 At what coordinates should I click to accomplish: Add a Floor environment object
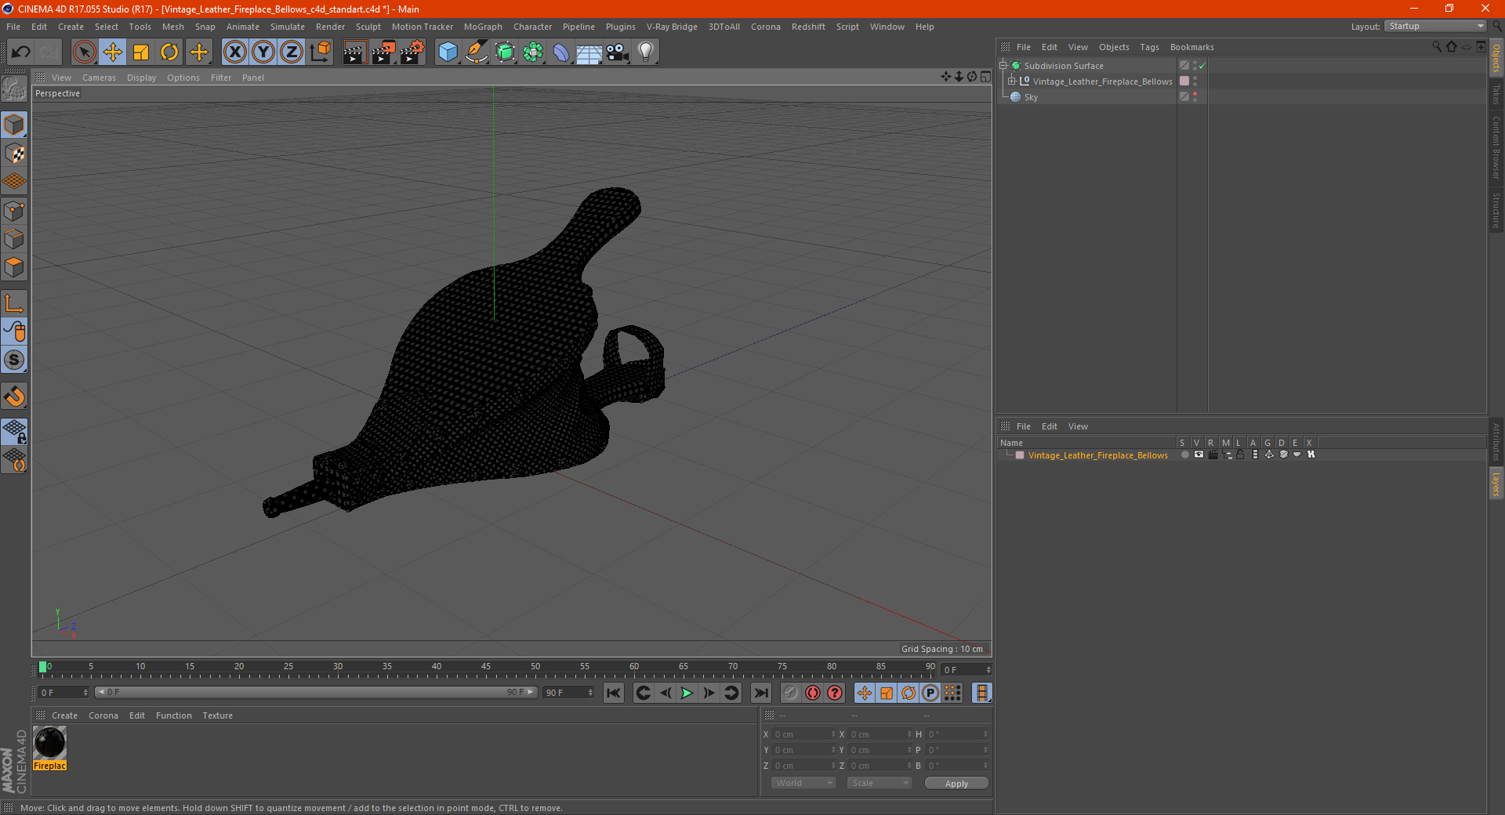tap(589, 53)
